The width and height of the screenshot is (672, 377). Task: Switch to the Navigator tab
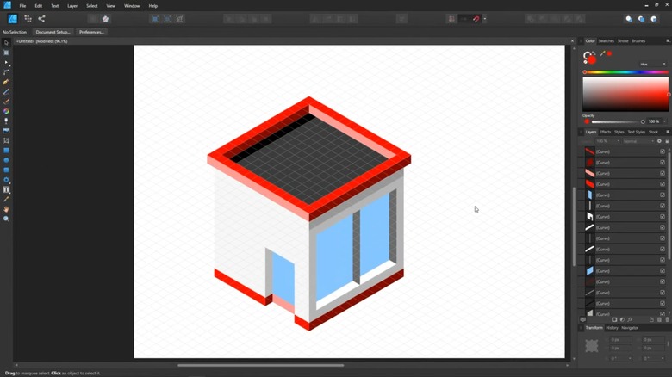point(630,328)
